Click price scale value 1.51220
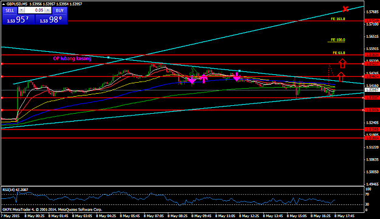 (373, 147)
